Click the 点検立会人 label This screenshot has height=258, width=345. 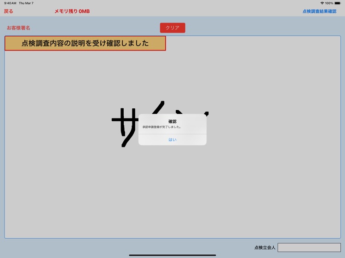point(264,248)
